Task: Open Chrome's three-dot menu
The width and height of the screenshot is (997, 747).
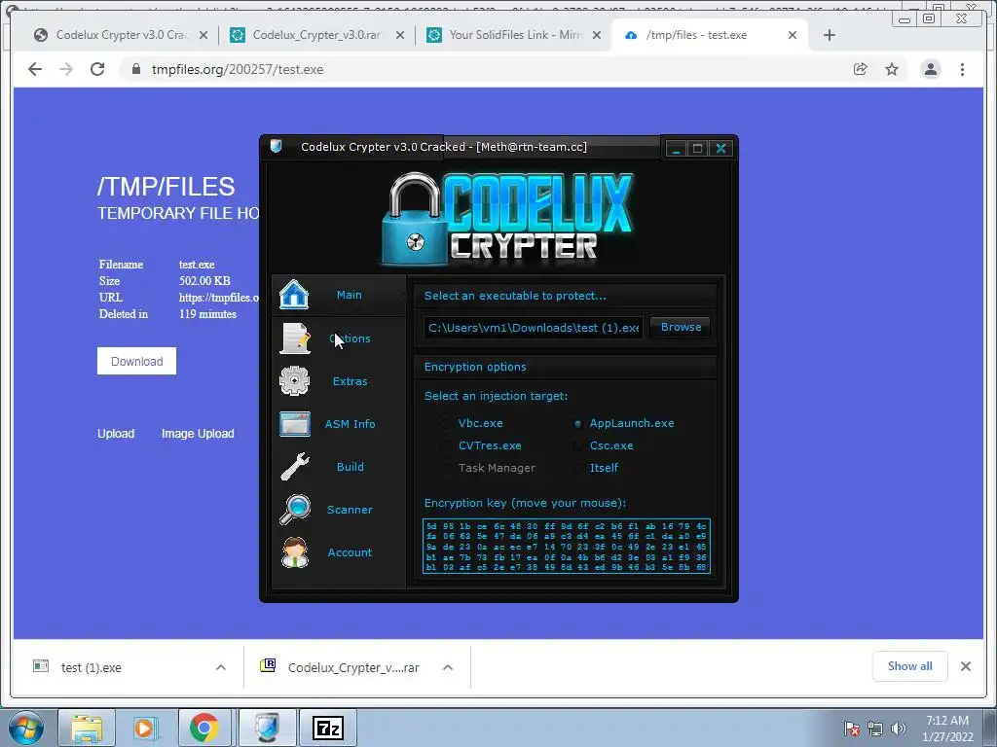Action: coord(962,69)
